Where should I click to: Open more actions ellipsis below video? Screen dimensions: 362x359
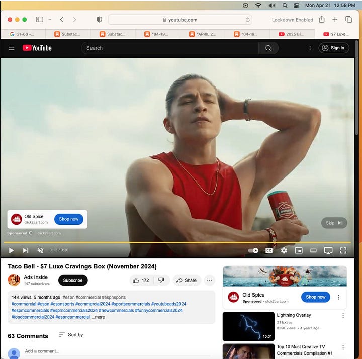[x=209, y=280]
